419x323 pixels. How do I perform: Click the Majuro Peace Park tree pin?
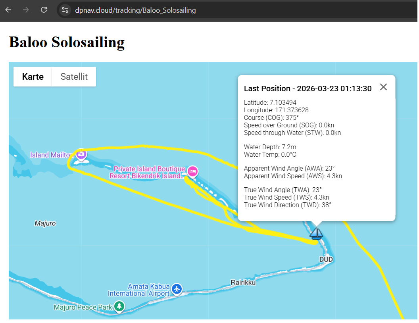pos(119,306)
